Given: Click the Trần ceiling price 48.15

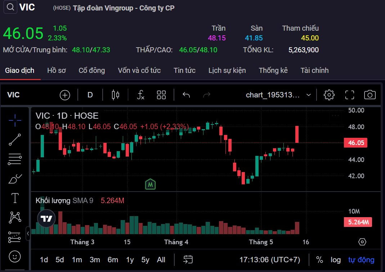Looking at the screenshot, I should click(x=217, y=38).
